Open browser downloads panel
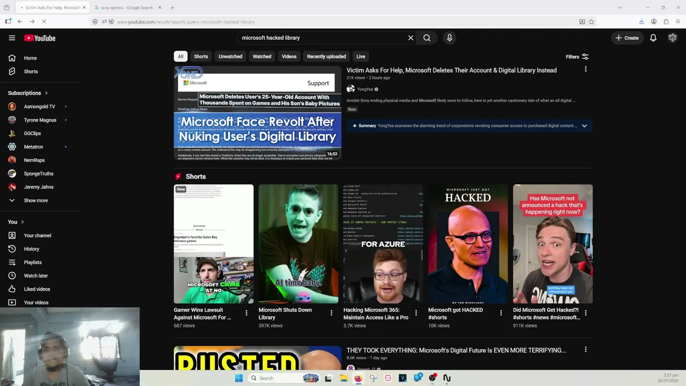This screenshot has height=386, width=686. pyautogui.click(x=642, y=21)
